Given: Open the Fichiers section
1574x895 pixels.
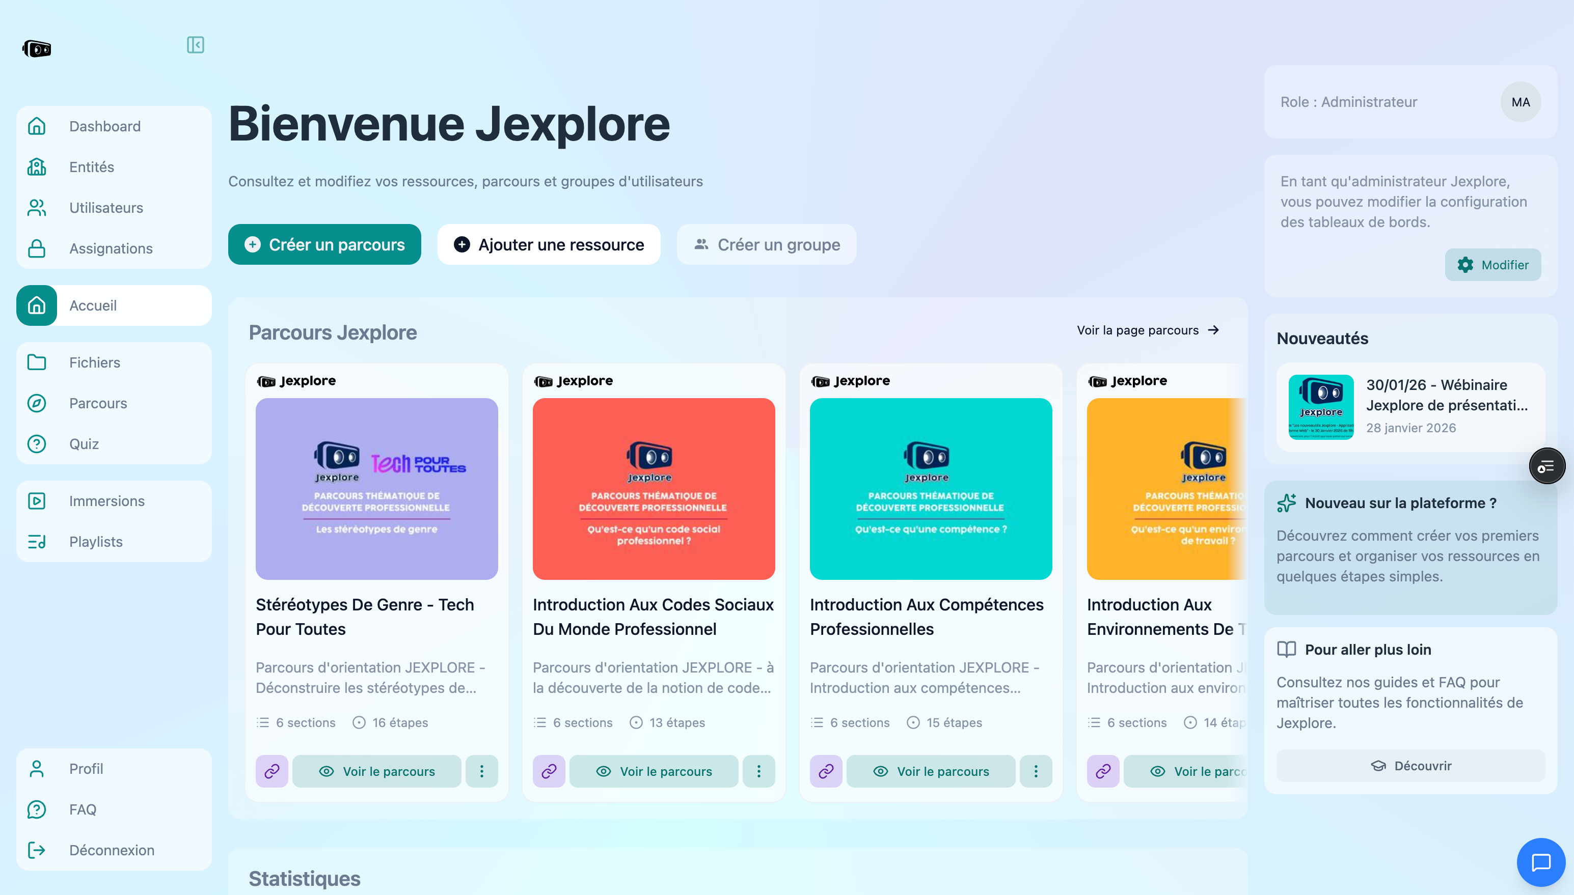Looking at the screenshot, I should tap(94, 362).
